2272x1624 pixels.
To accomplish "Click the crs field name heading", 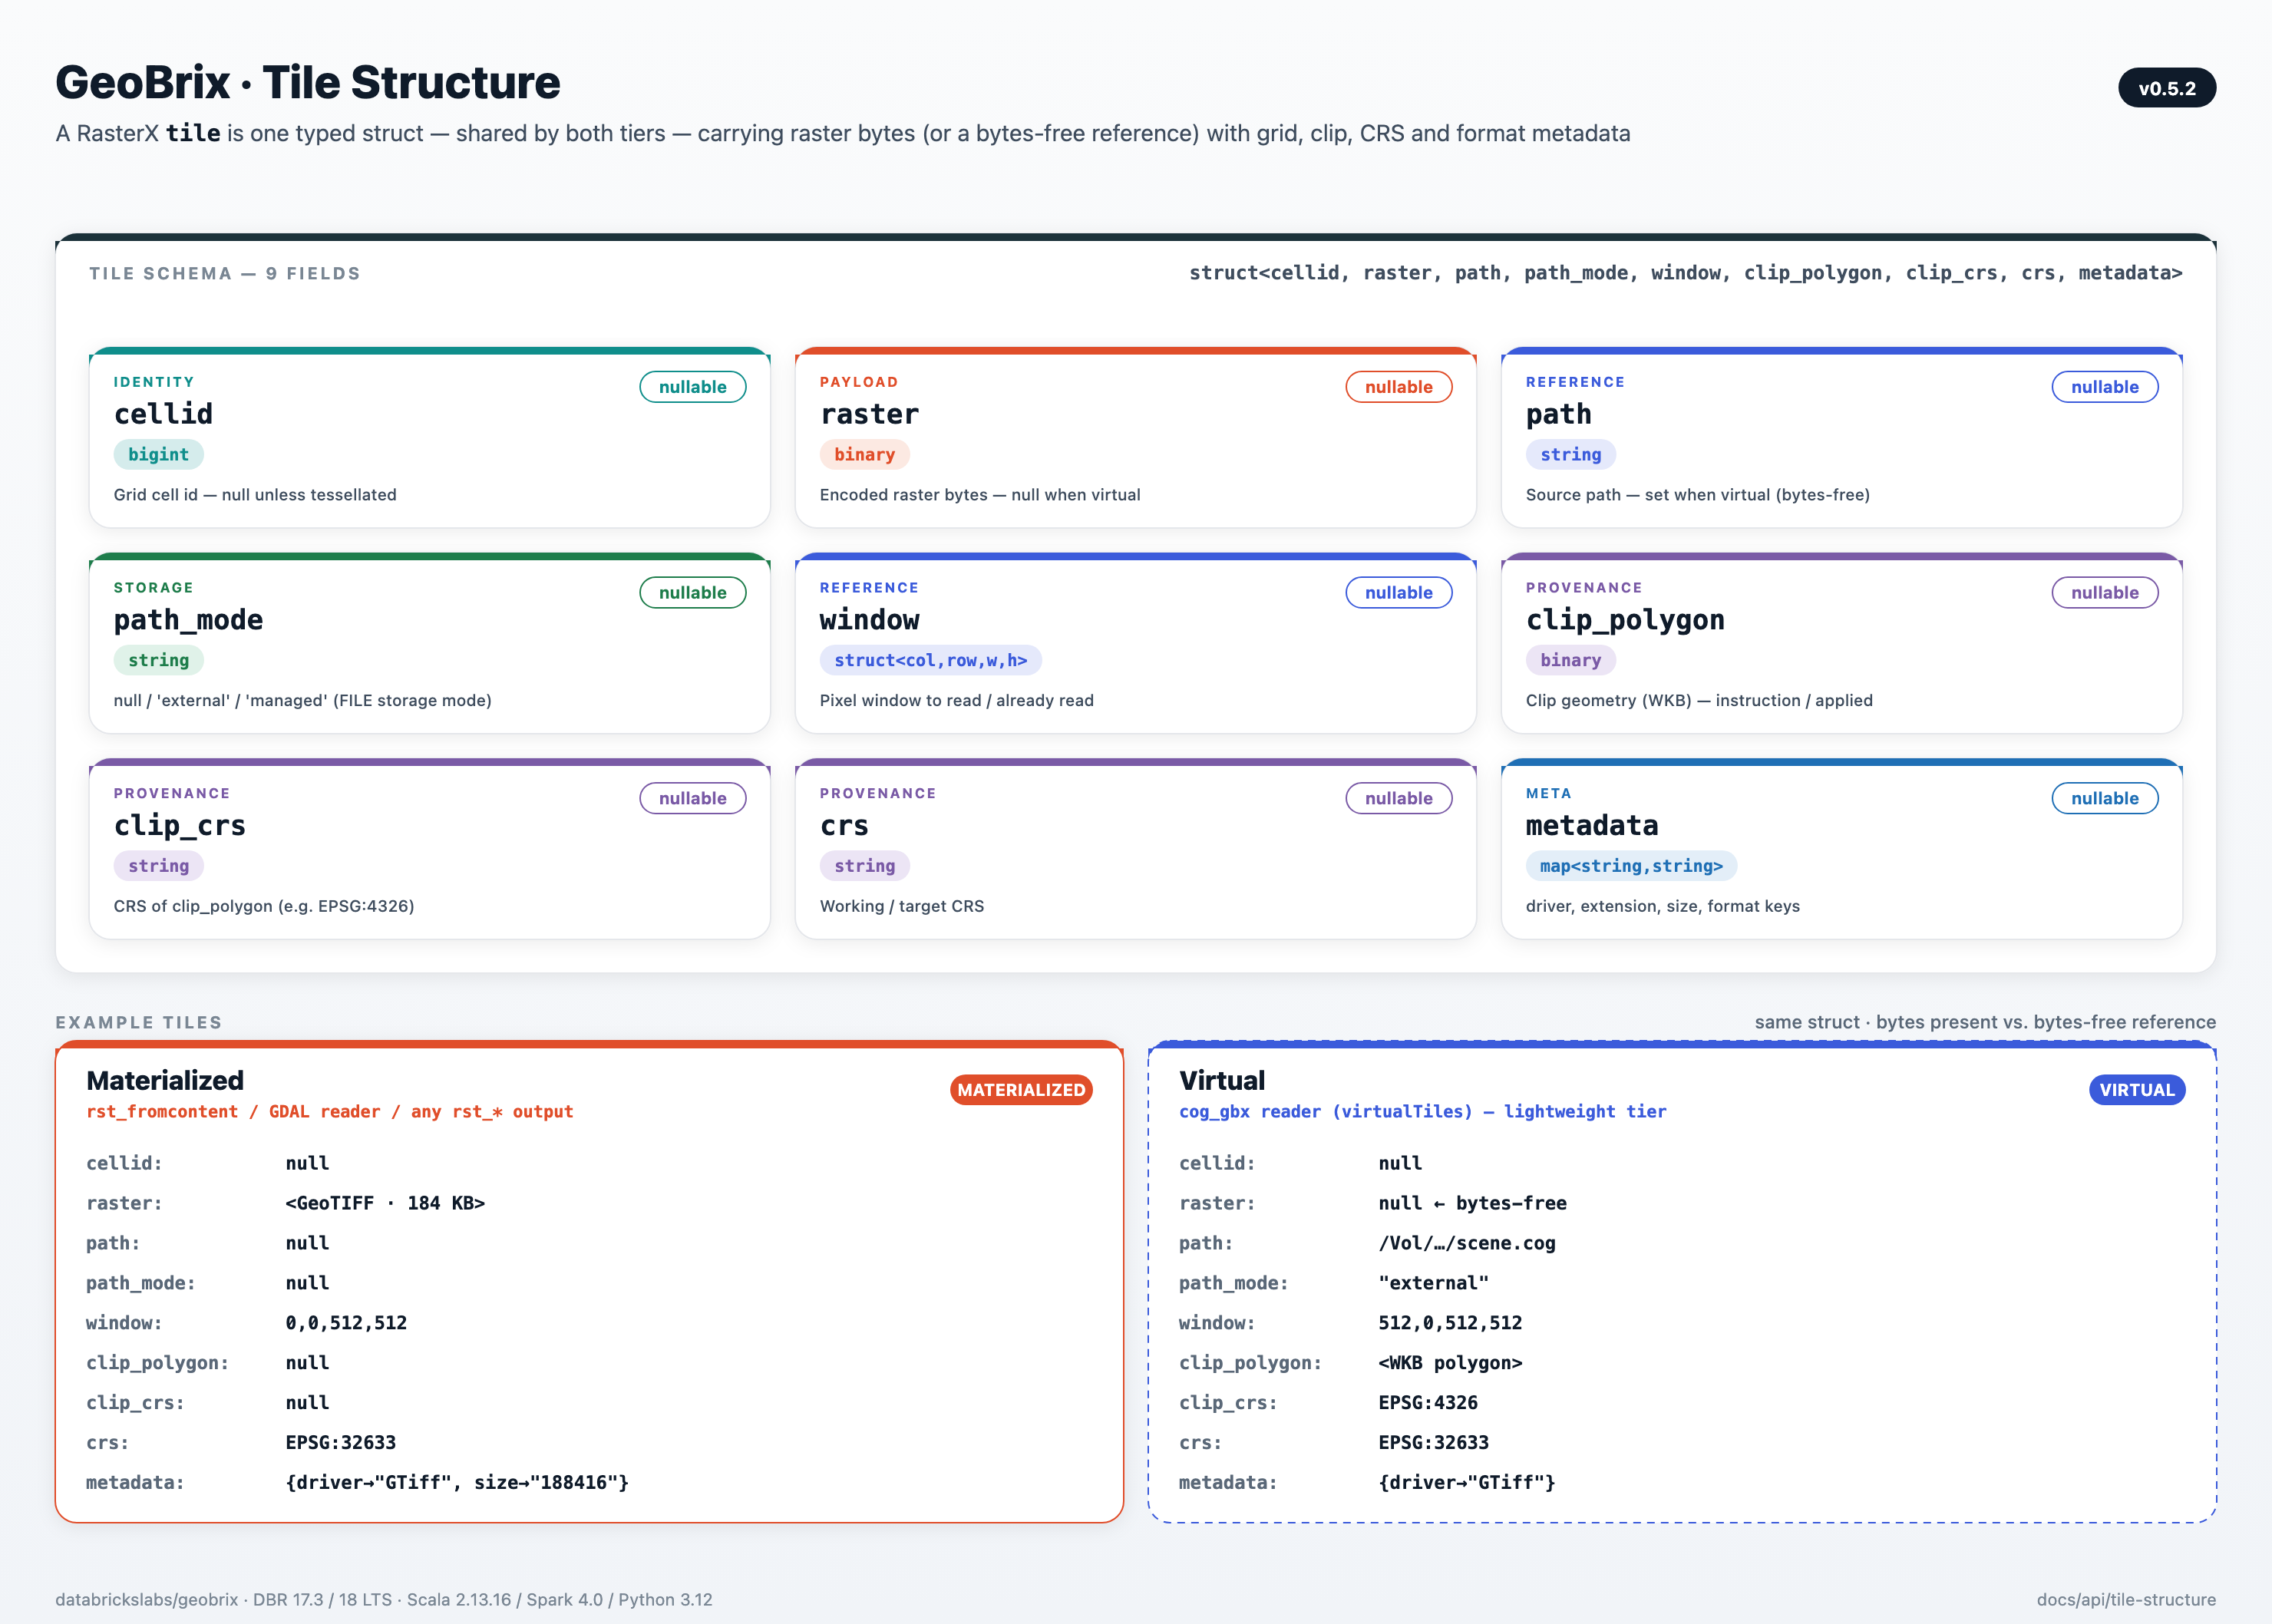I will pos(845,826).
